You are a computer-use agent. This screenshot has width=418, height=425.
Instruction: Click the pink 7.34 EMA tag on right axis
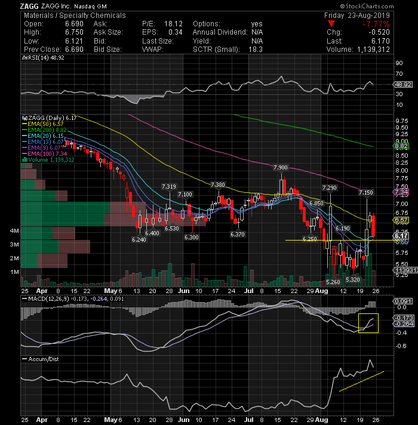coord(401,192)
